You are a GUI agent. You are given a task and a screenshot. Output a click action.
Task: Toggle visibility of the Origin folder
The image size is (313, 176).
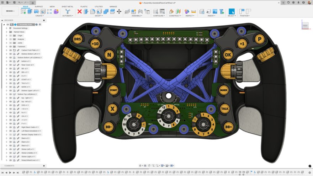pos(10,36)
